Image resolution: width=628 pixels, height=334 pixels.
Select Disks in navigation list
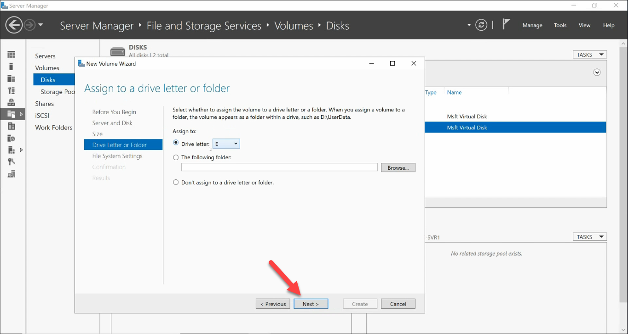(x=54, y=80)
